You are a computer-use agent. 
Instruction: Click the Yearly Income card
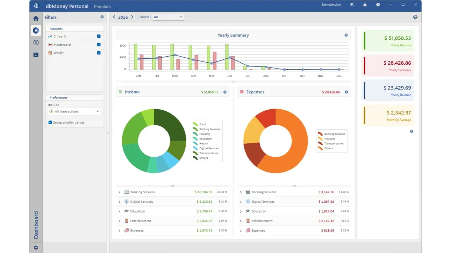(x=388, y=41)
